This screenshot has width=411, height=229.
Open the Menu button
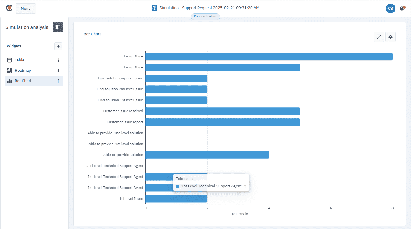pyautogui.click(x=26, y=9)
